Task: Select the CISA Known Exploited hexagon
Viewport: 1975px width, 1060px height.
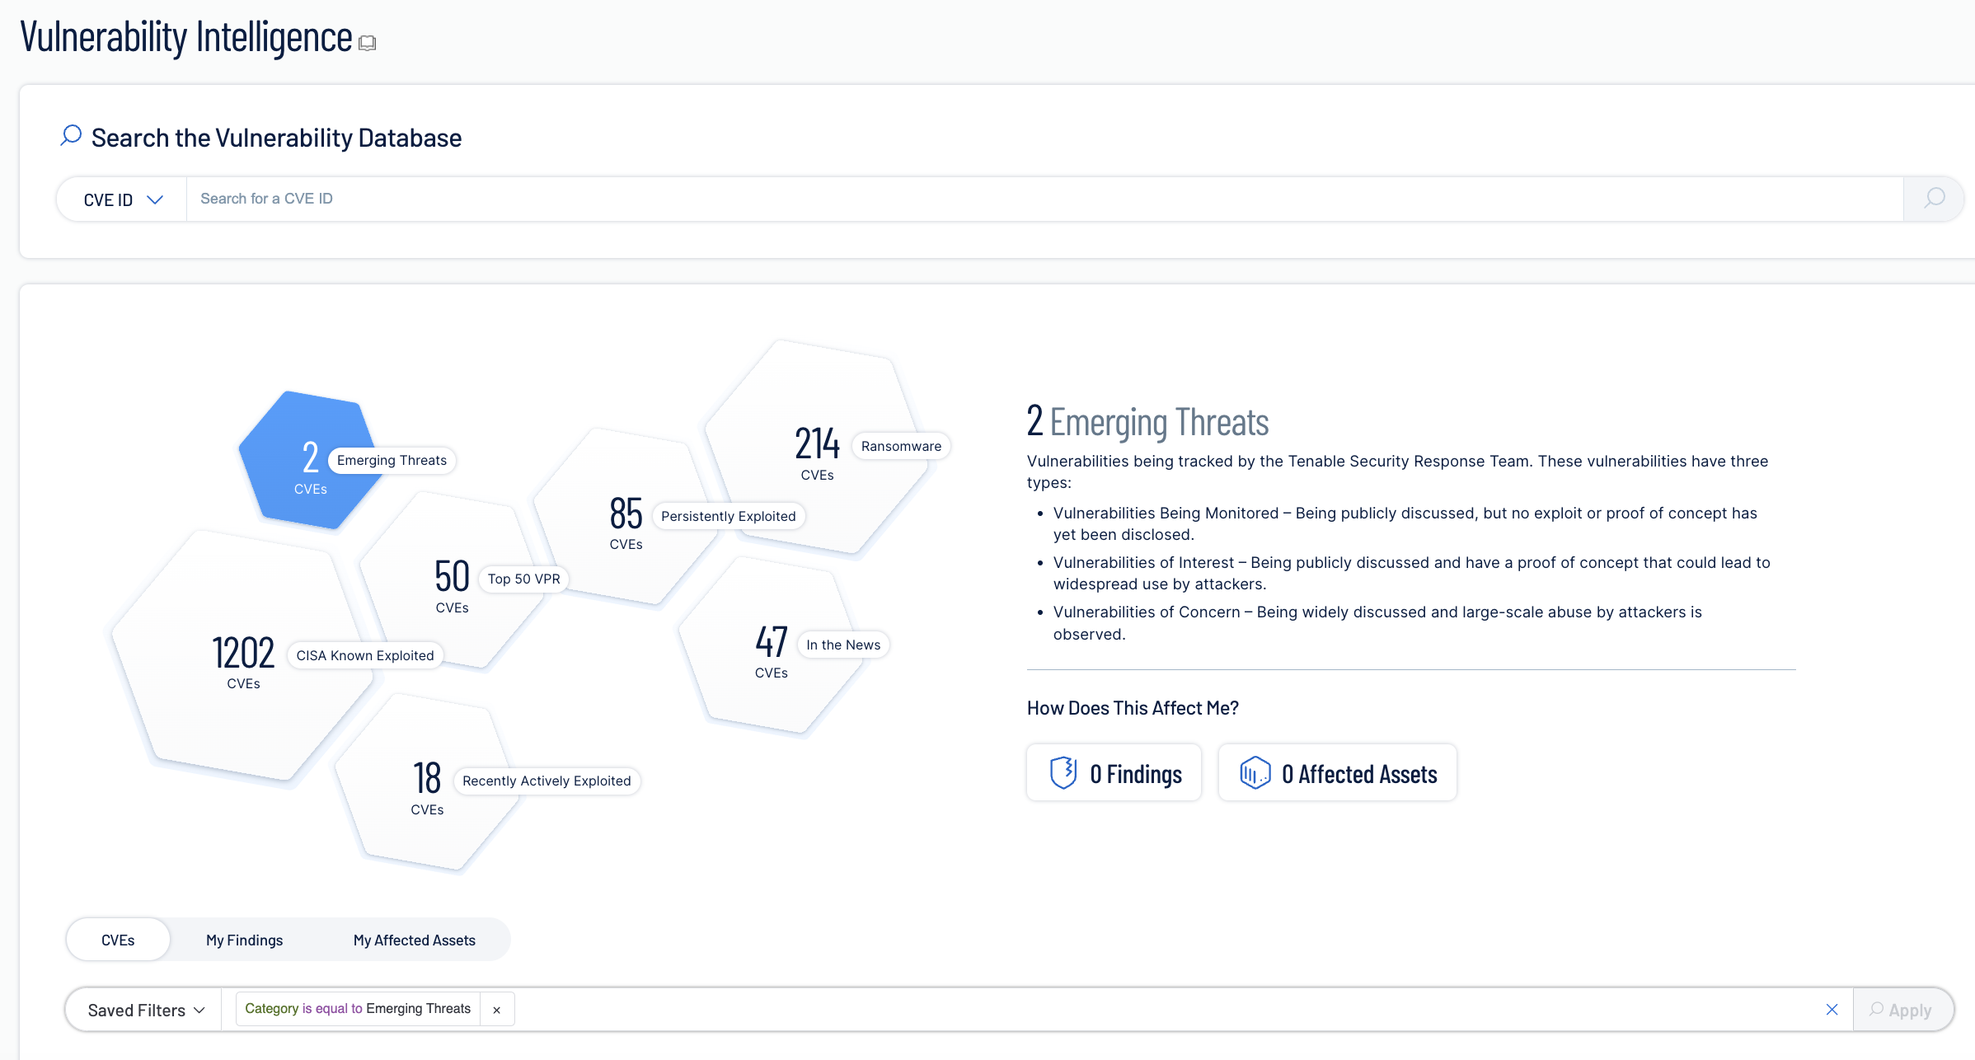Action: tap(243, 659)
